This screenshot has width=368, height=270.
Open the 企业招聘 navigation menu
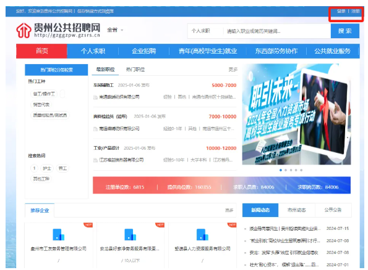[x=144, y=51]
